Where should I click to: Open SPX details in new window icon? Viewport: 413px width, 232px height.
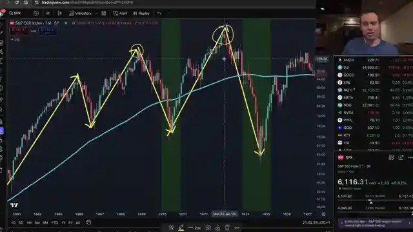(x=401, y=157)
